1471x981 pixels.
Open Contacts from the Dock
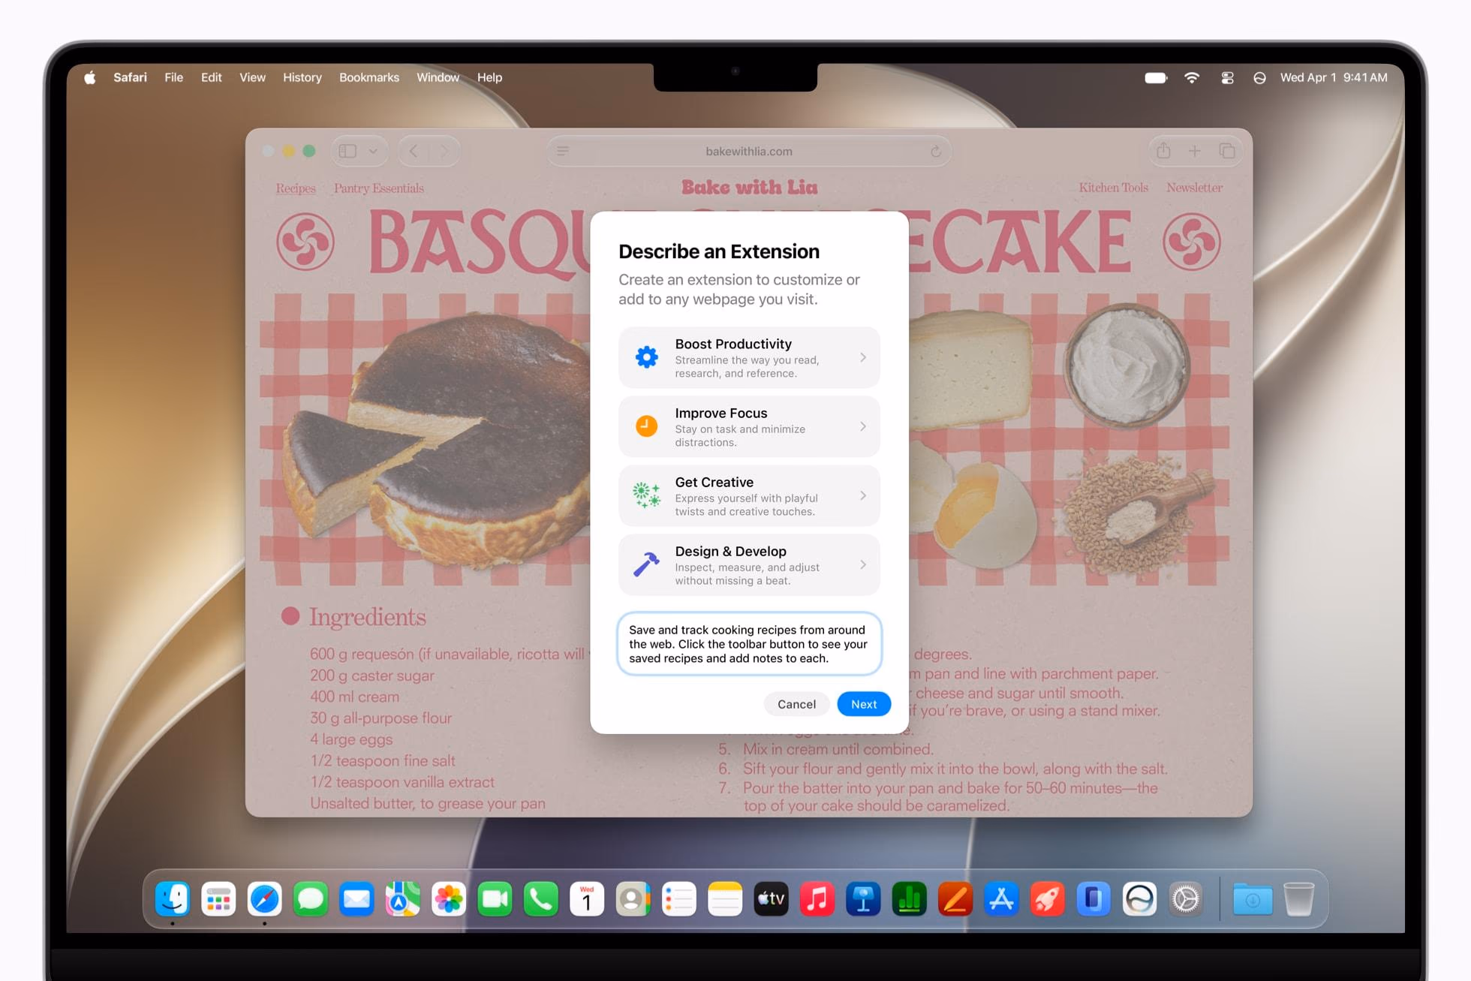(633, 898)
